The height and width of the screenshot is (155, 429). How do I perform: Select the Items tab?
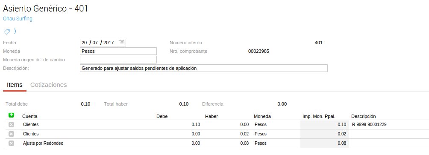click(x=15, y=85)
